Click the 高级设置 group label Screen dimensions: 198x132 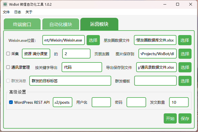point(18,92)
